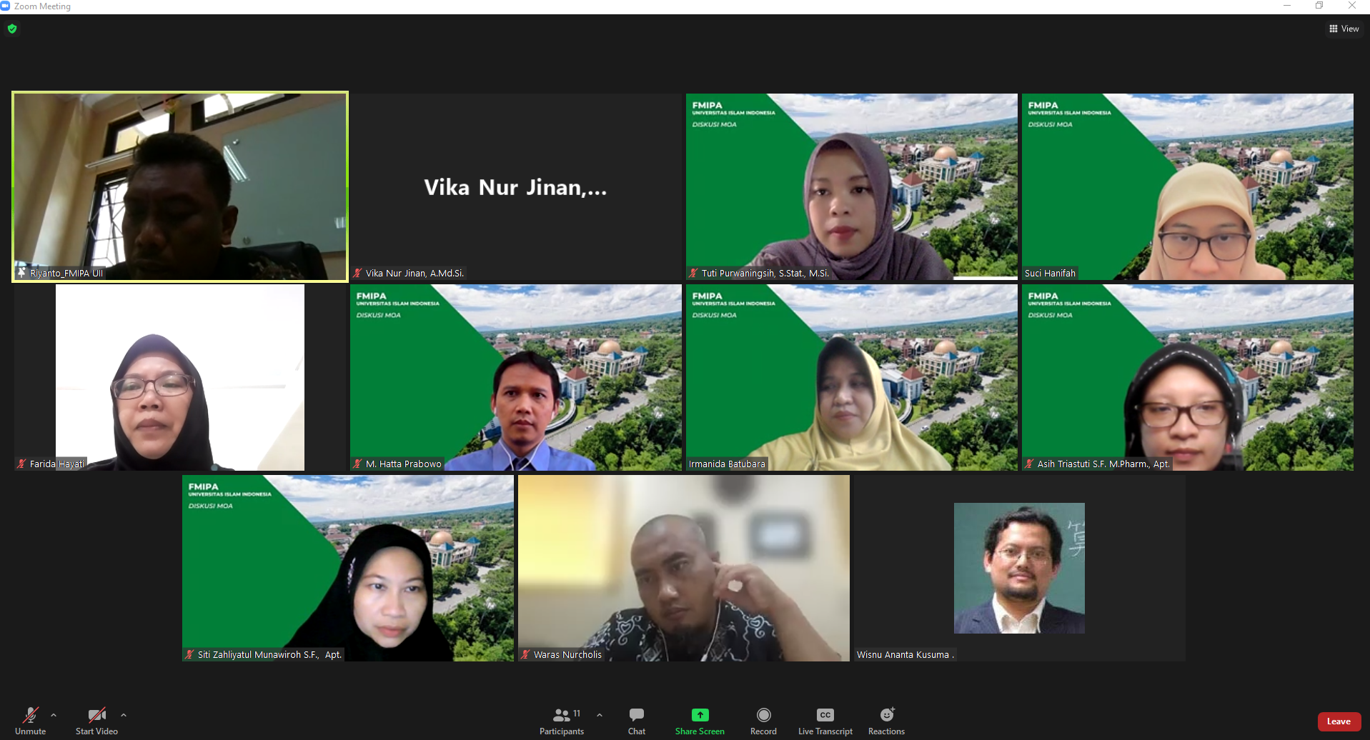1370x740 pixels.
Task: Click the green Share Screen icon
Action: (x=700, y=715)
